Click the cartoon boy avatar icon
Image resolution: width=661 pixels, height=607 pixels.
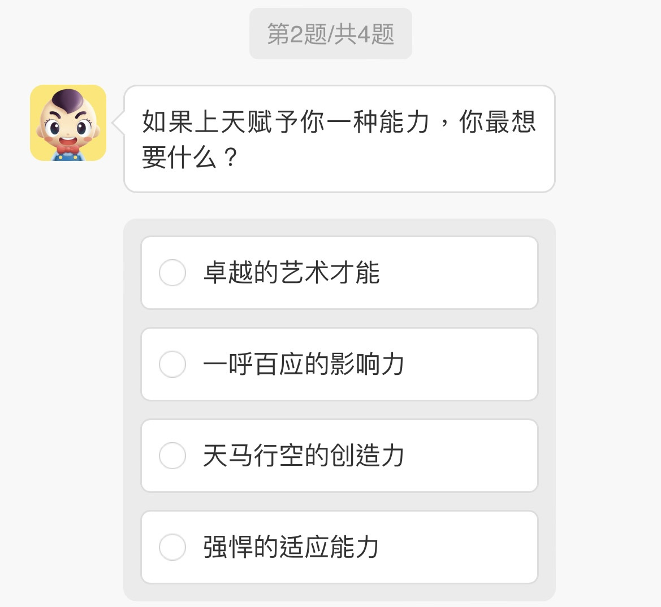click(x=68, y=123)
